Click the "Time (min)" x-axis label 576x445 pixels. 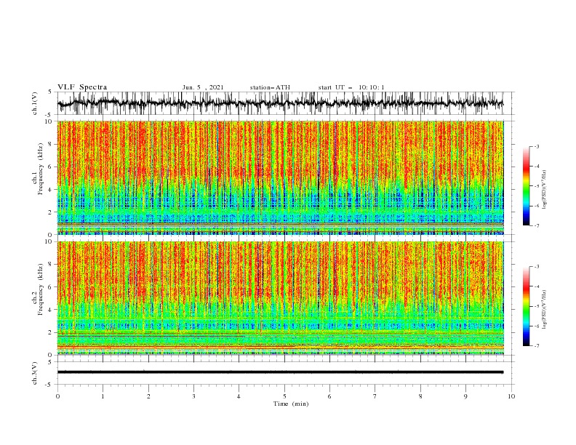click(291, 404)
